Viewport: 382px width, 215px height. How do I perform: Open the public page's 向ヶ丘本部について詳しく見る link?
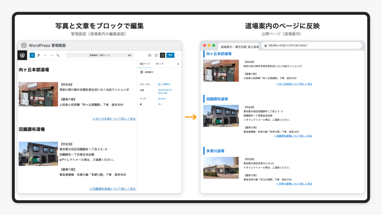coord(294,84)
